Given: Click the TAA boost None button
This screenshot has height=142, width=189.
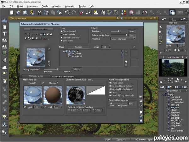Looking at the screenshot, I should pos(132,31).
